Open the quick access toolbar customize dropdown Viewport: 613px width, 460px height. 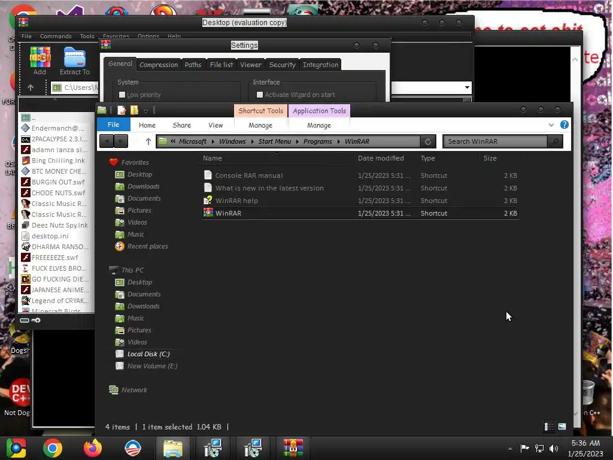coord(145,111)
